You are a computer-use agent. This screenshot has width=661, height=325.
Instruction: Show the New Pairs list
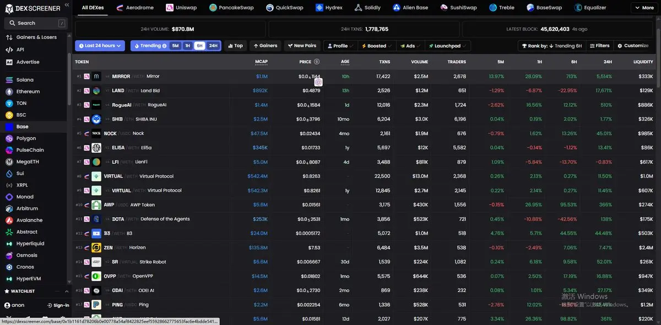302,46
